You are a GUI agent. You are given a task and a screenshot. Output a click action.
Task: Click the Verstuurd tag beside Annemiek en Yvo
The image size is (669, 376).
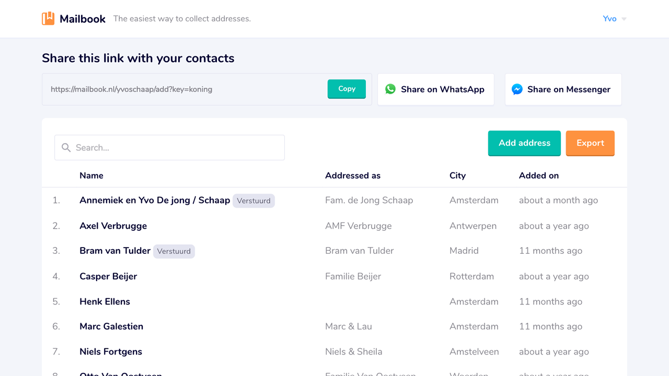253,201
